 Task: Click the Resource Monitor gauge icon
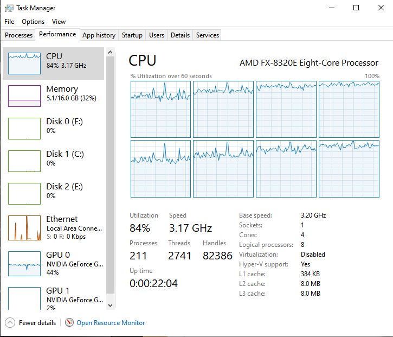pos(69,322)
